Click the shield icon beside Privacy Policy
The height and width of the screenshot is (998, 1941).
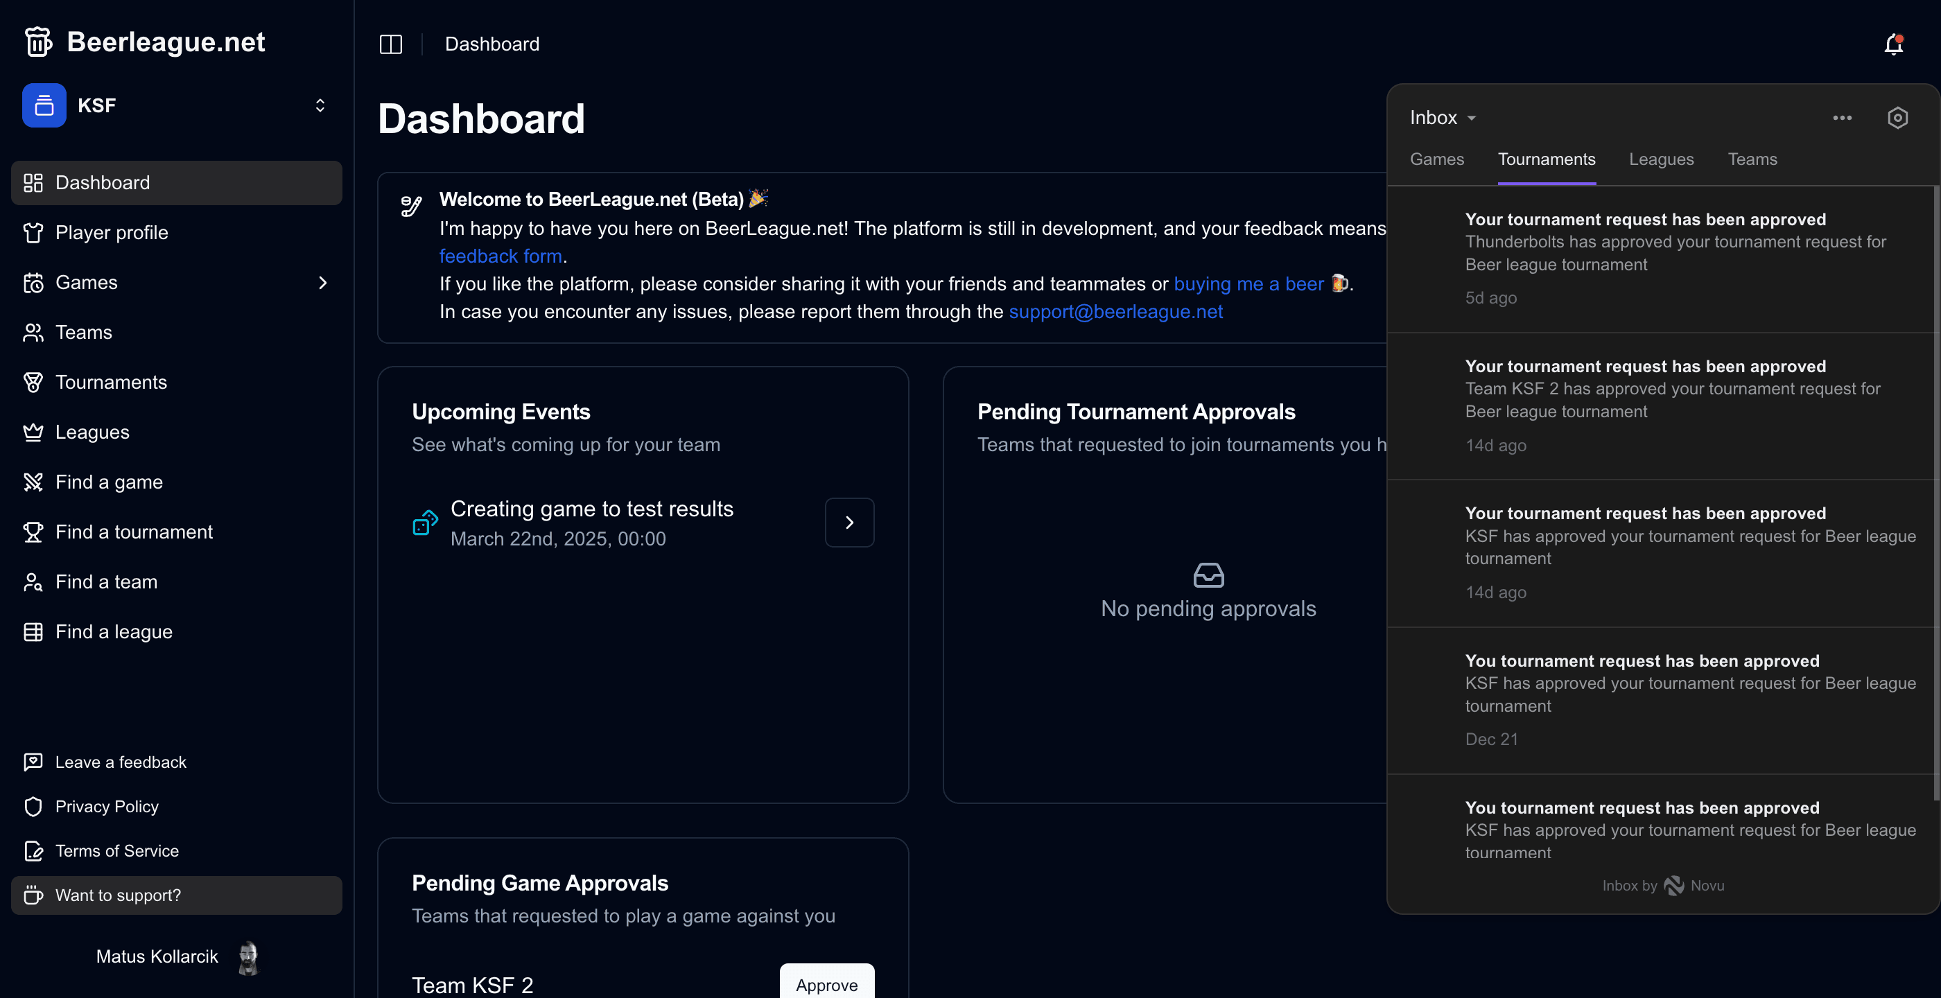pos(33,807)
